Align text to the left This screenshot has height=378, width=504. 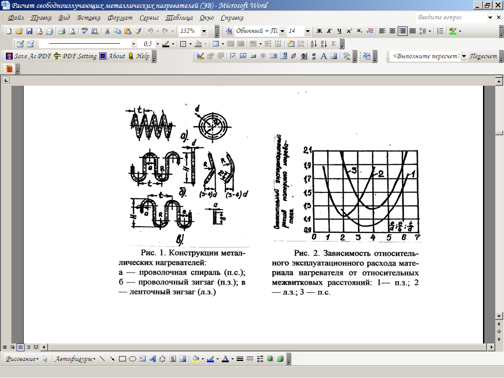tap(382, 31)
